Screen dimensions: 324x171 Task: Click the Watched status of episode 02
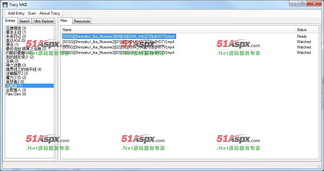[x=304, y=47]
